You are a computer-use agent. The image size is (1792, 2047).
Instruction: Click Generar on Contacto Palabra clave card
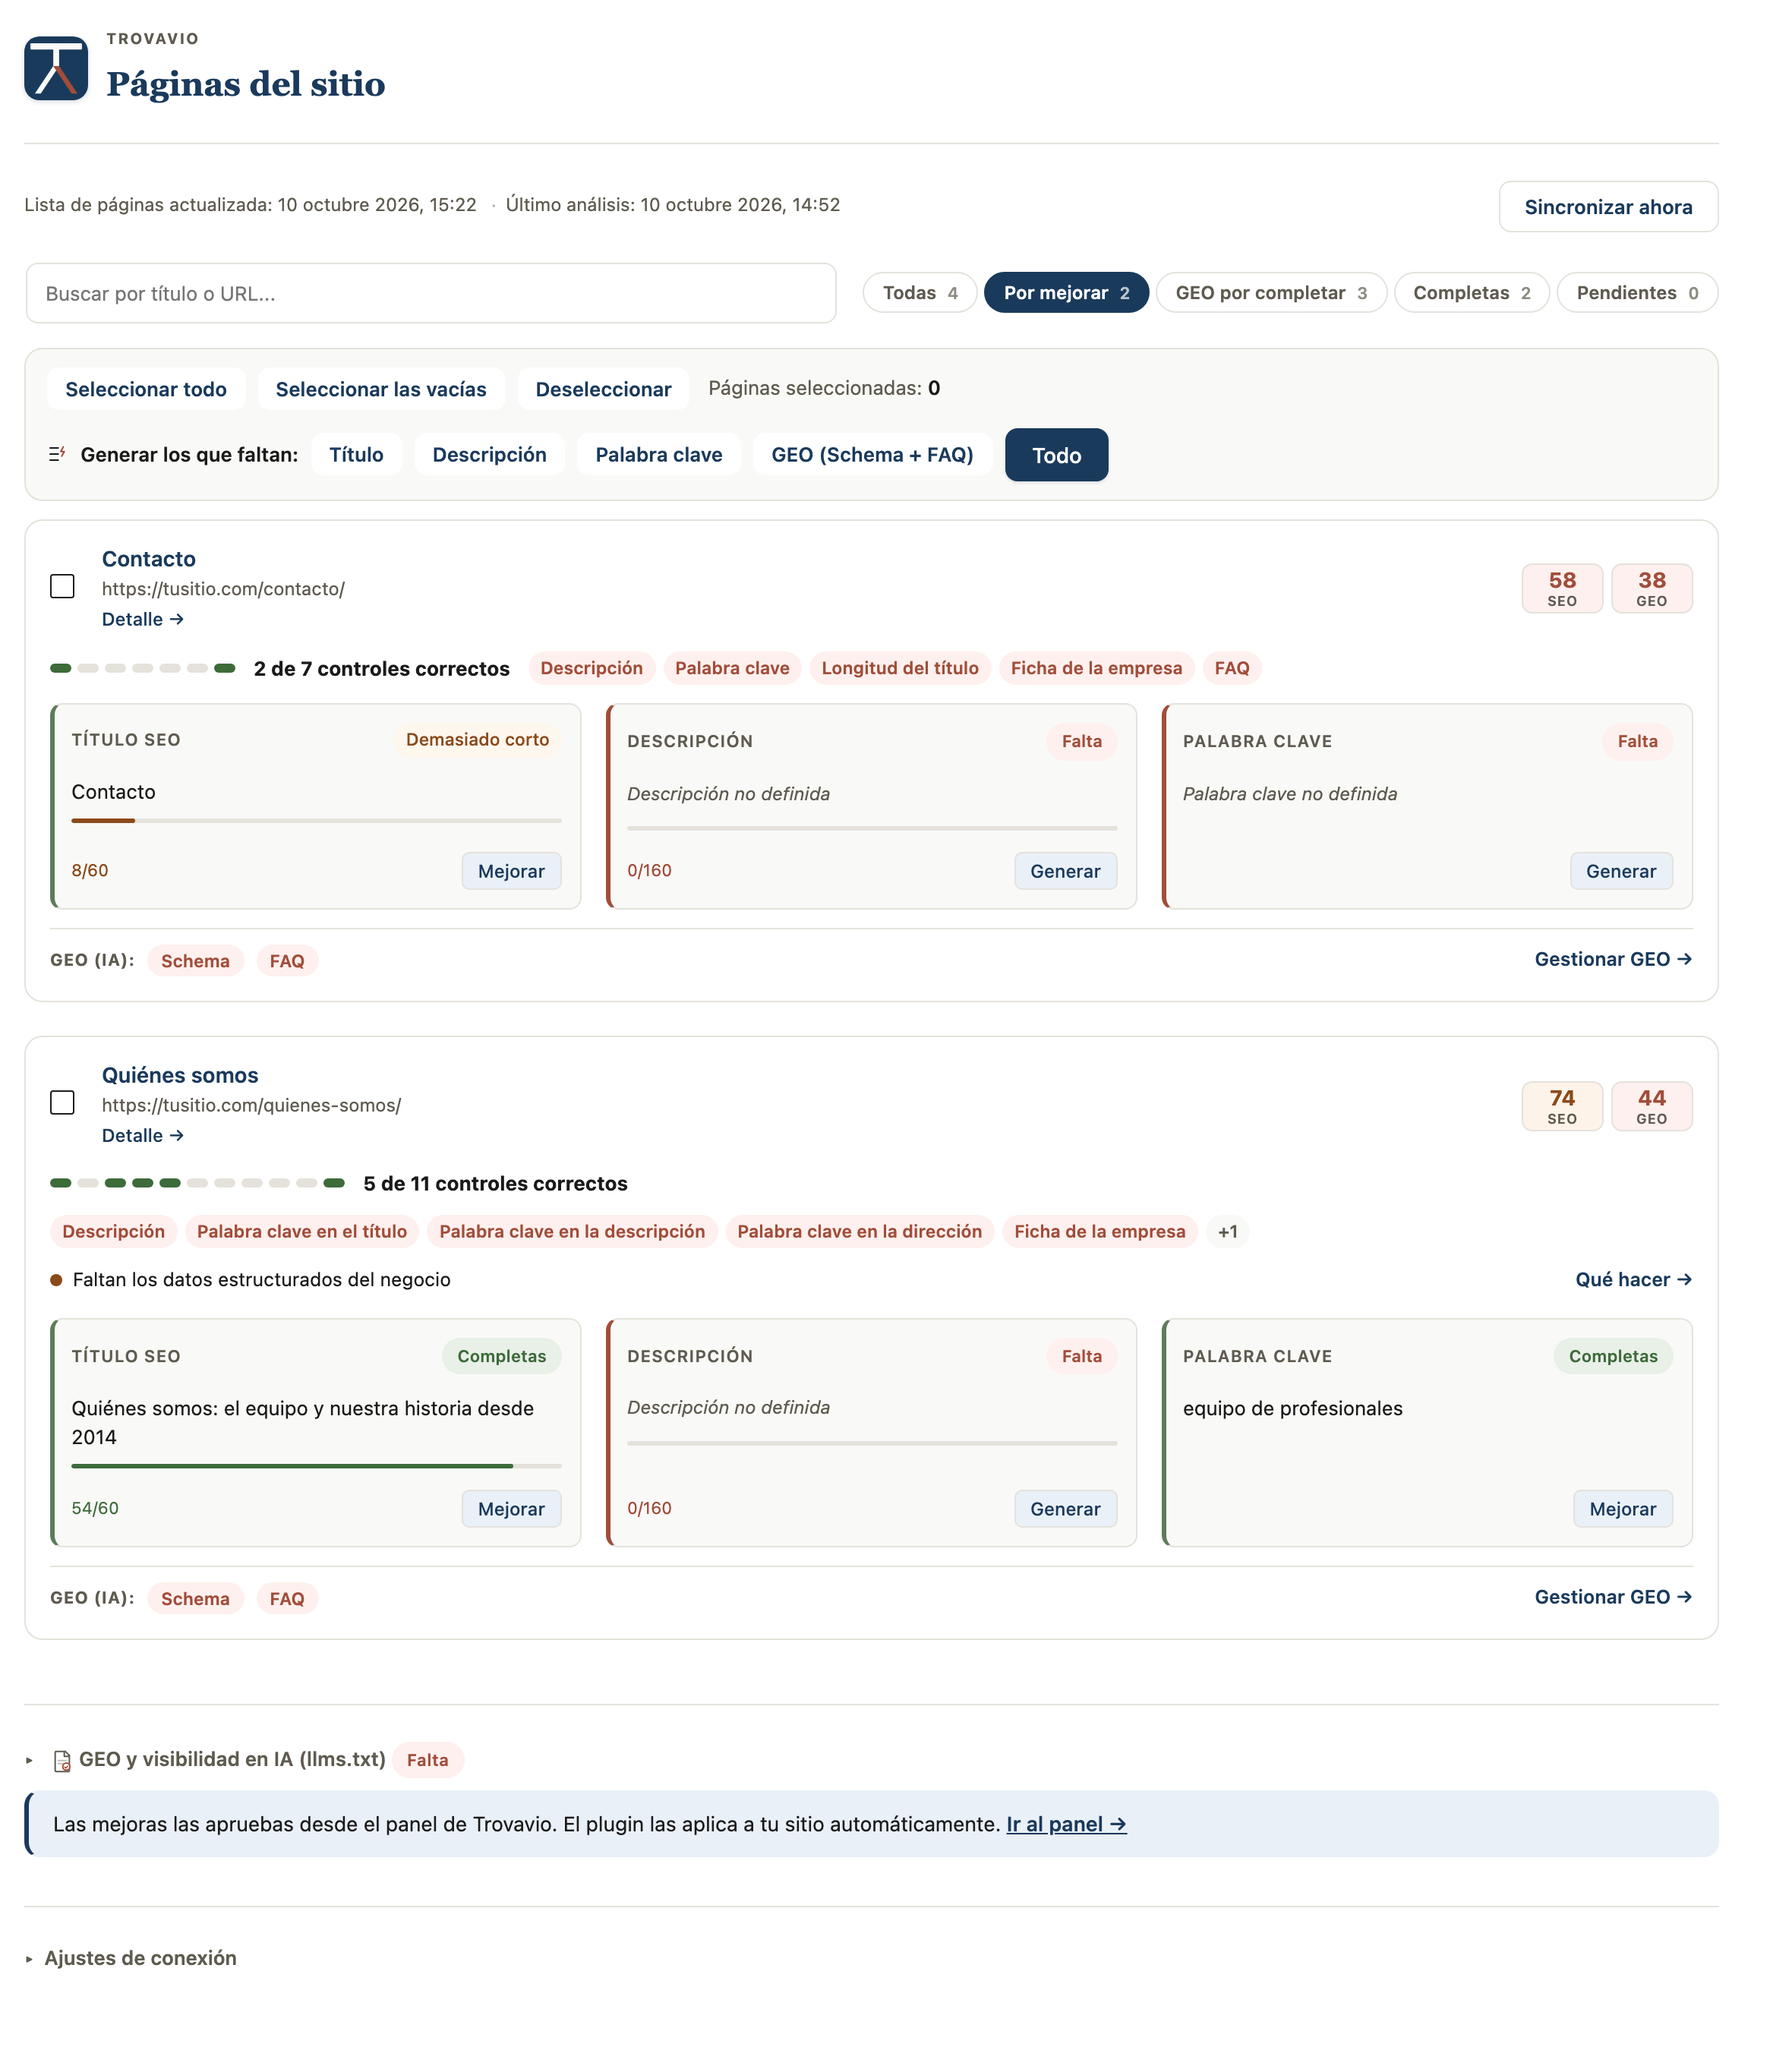point(1621,871)
